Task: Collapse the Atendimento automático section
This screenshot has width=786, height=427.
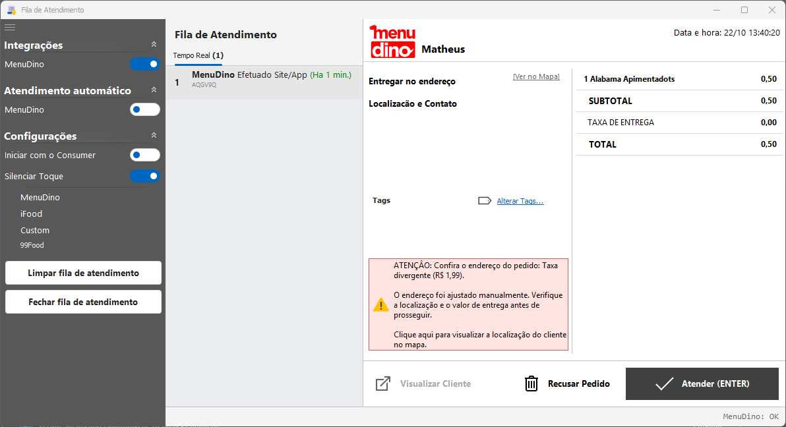Action: point(154,90)
